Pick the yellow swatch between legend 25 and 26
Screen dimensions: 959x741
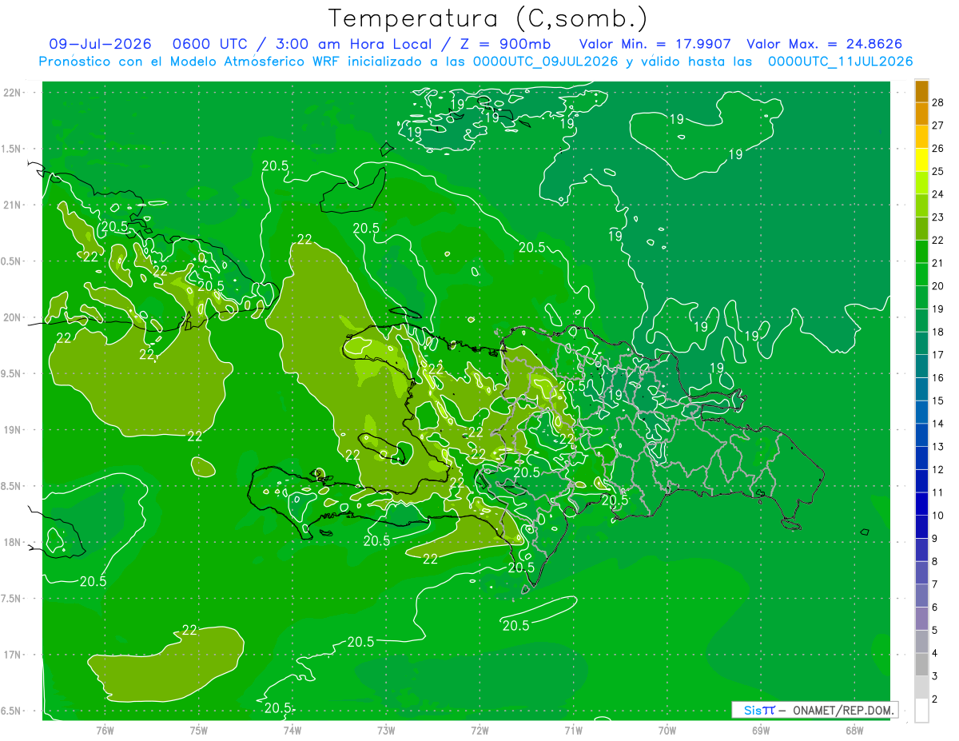pos(921,160)
